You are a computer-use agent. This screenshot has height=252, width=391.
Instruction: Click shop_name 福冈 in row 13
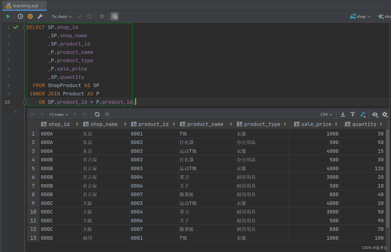point(105,238)
